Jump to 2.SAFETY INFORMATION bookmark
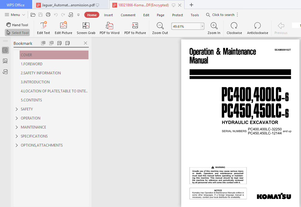The image size is (301, 207). (x=41, y=73)
